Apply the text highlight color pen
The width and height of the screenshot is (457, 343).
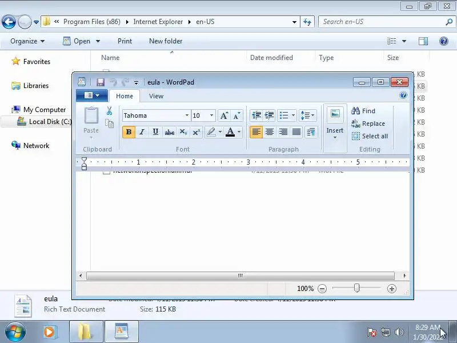click(x=211, y=132)
